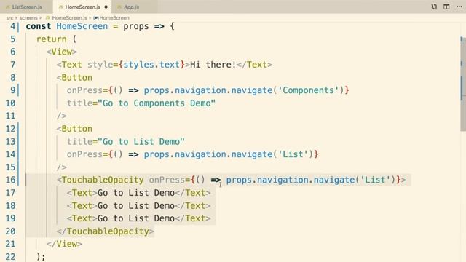
Task: Click the self-closing tag on line 11
Action: tap(61, 116)
